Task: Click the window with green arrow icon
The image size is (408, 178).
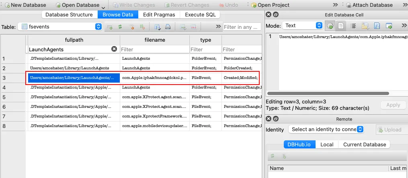Action: (x=389, y=26)
